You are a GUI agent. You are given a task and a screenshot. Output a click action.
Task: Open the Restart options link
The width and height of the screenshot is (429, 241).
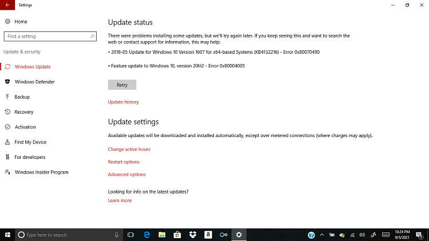point(124,162)
